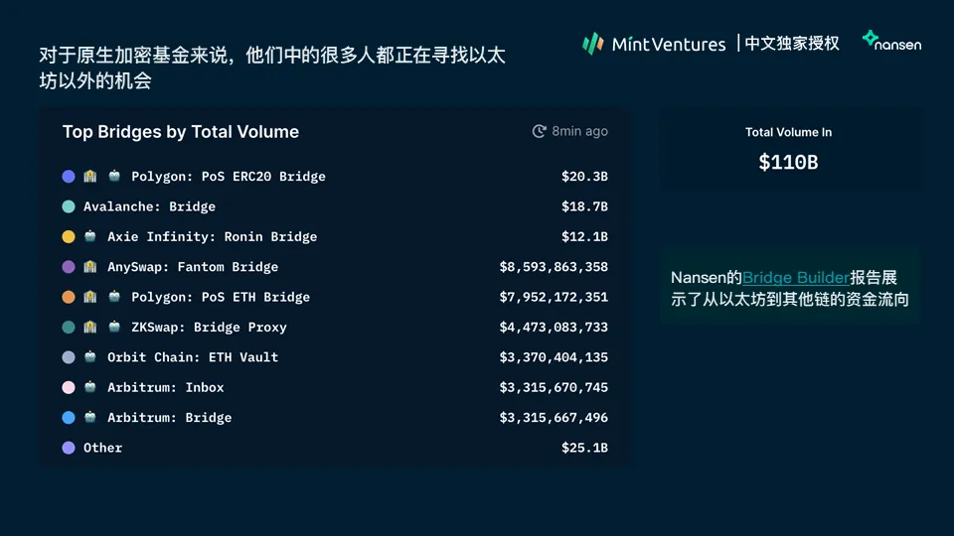Click the robot icon on ZKSwap Bridge Proxy row

pyautogui.click(x=114, y=327)
